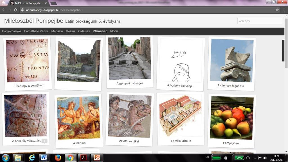Open the A borkirály választása post image
288x162 pixels.
click(x=26, y=116)
